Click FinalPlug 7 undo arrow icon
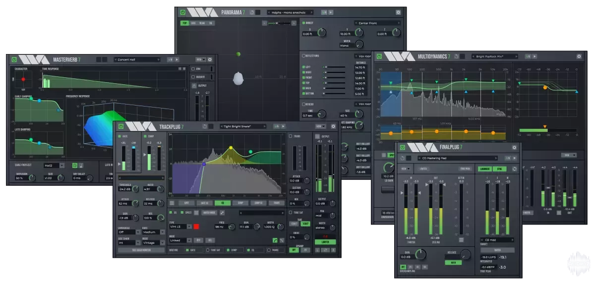 pyautogui.click(x=403, y=158)
